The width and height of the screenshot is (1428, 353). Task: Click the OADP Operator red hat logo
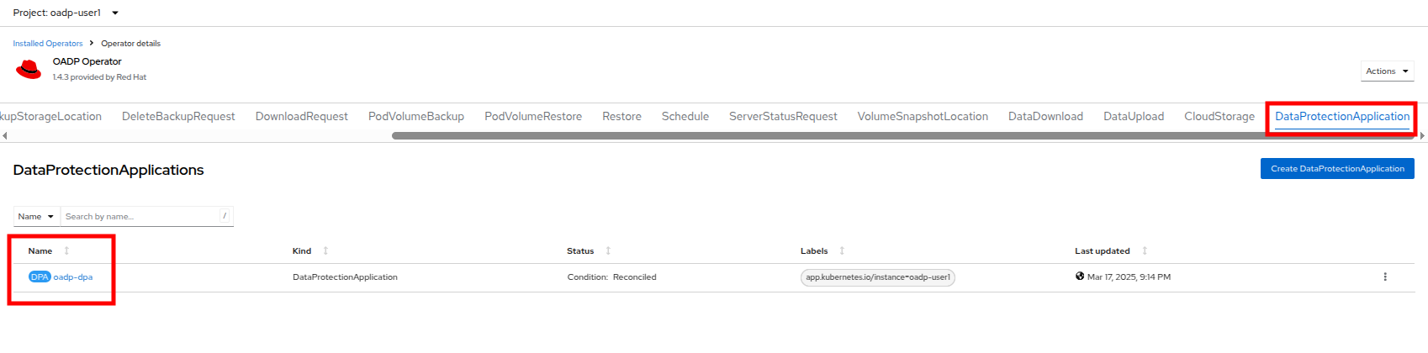point(29,69)
